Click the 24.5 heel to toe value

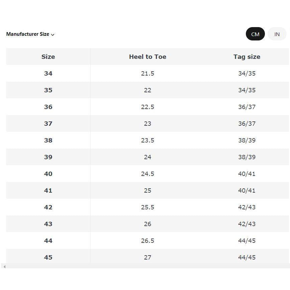point(148,174)
